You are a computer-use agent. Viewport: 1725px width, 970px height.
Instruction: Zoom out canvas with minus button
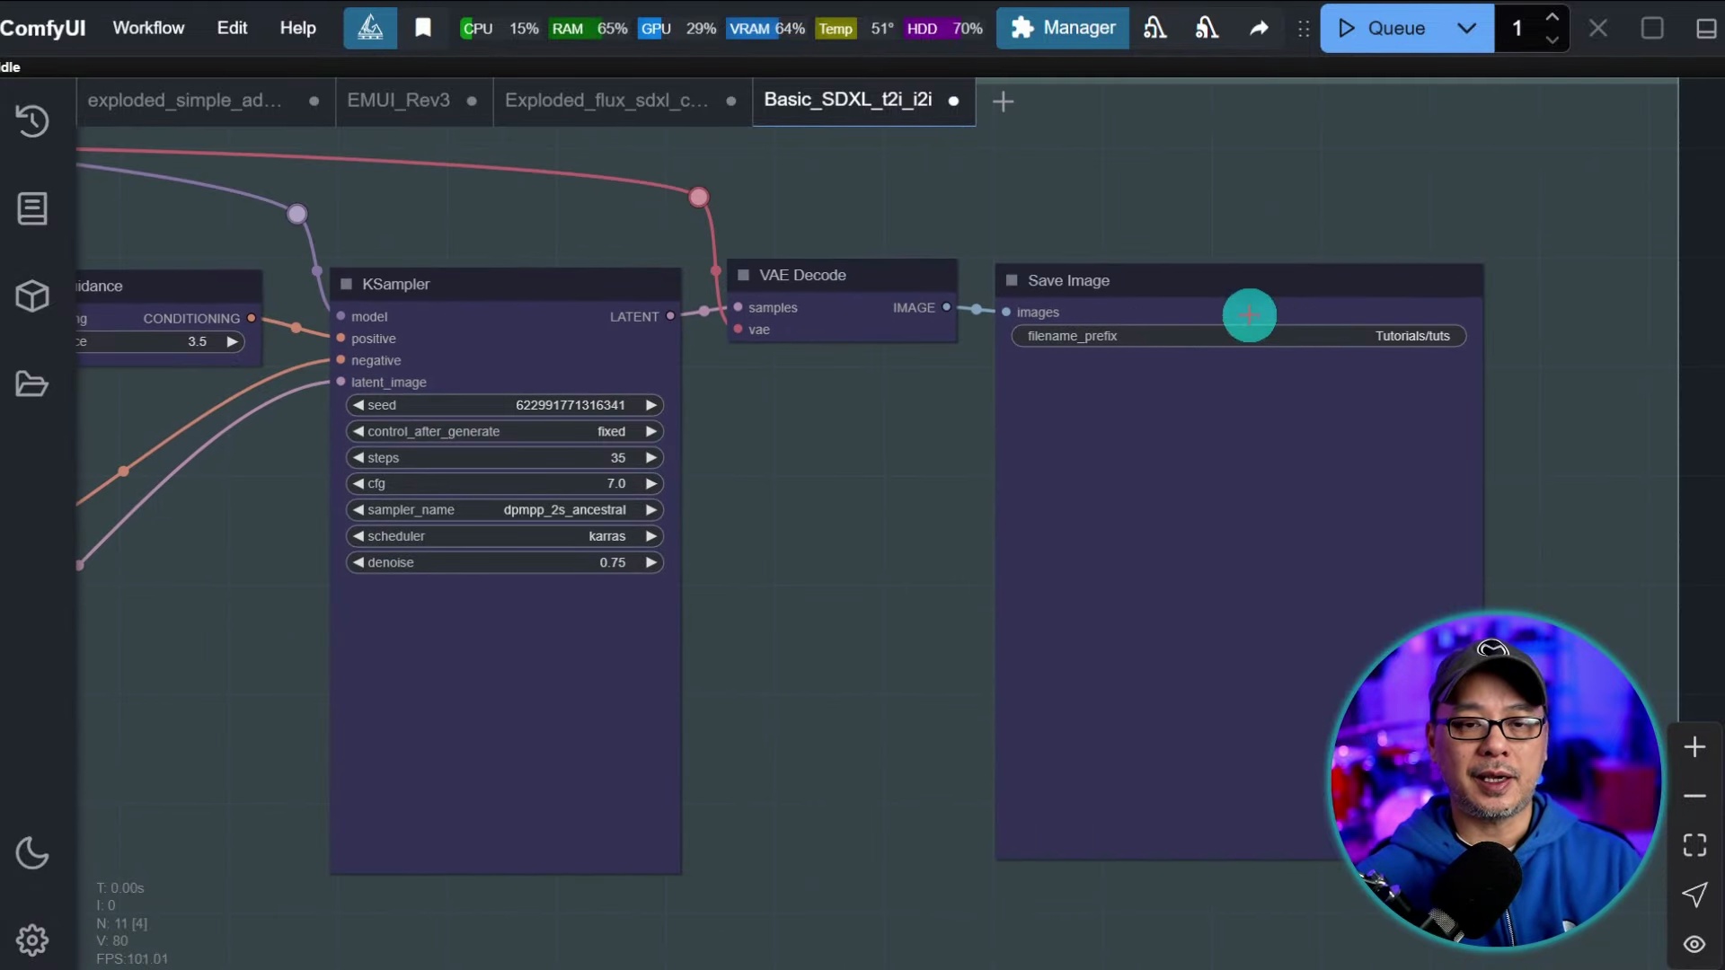pos(1694,796)
